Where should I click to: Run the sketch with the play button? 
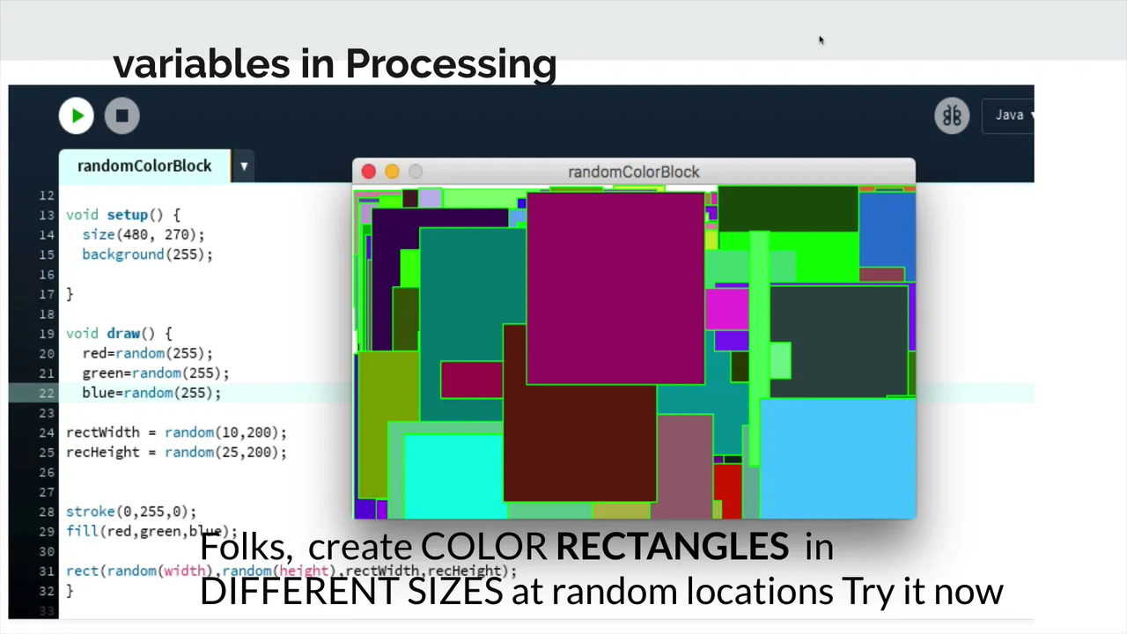click(x=77, y=115)
